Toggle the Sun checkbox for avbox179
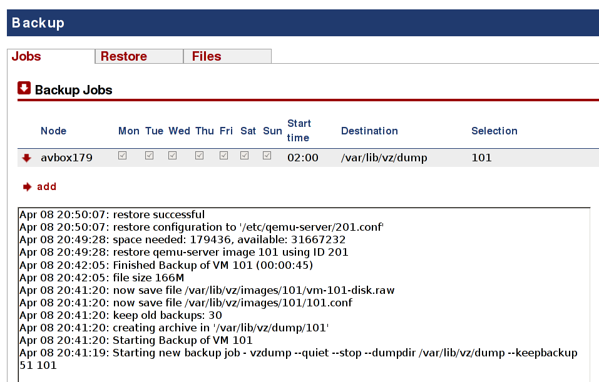599x382 pixels. tap(267, 155)
